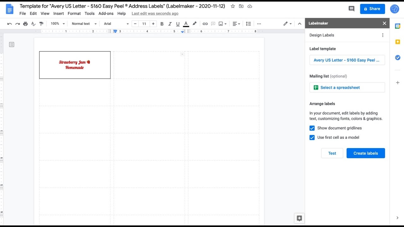Open the Insert menu
404x227 pixels.
pyautogui.click(x=58, y=14)
